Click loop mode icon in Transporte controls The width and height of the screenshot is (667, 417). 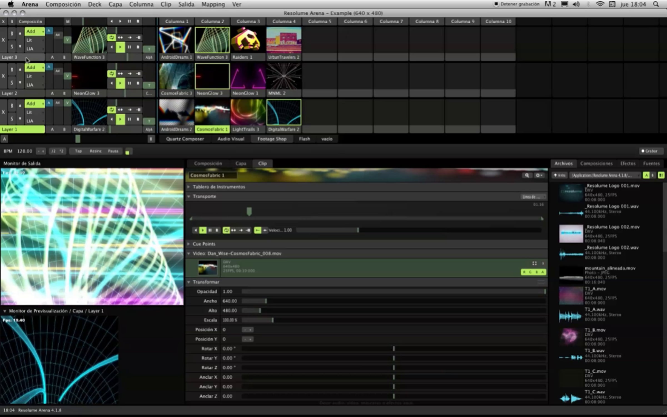pos(226,230)
